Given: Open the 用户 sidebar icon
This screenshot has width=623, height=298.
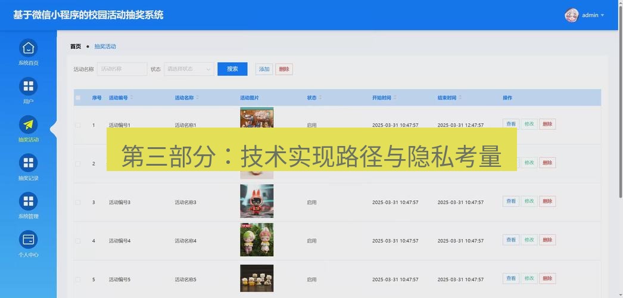Looking at the screenshot, I should 28,86.
